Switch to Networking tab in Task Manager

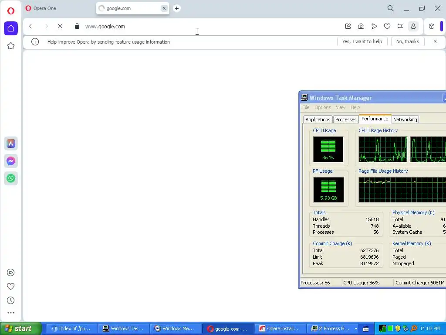coord(405,120)
